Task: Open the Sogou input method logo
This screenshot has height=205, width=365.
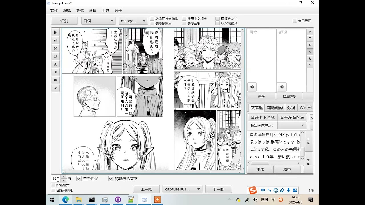Action: coord(252,190)
